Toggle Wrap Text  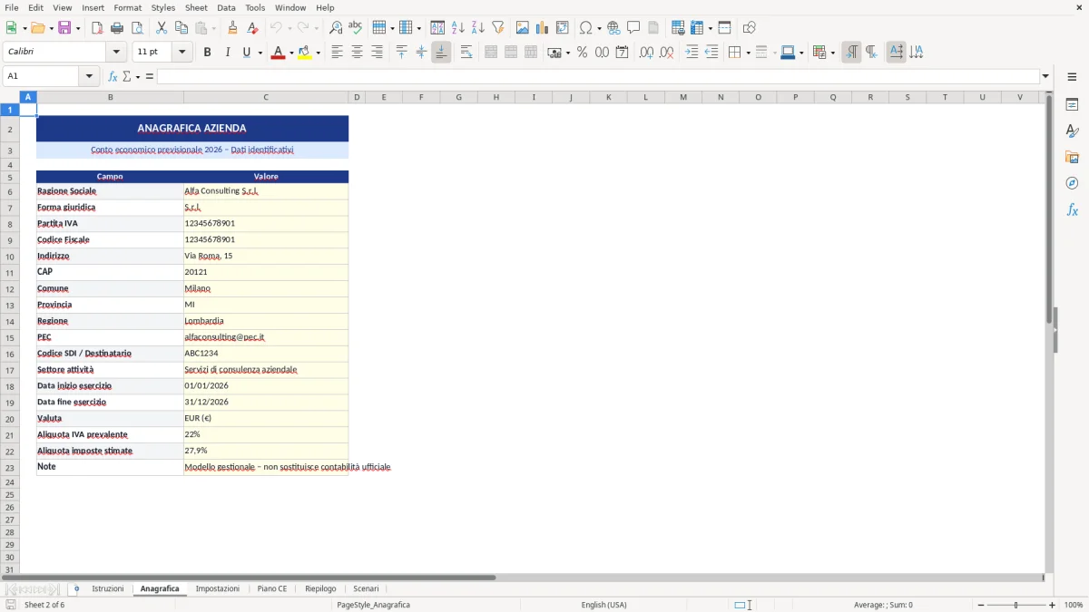[x=466, y=53]
